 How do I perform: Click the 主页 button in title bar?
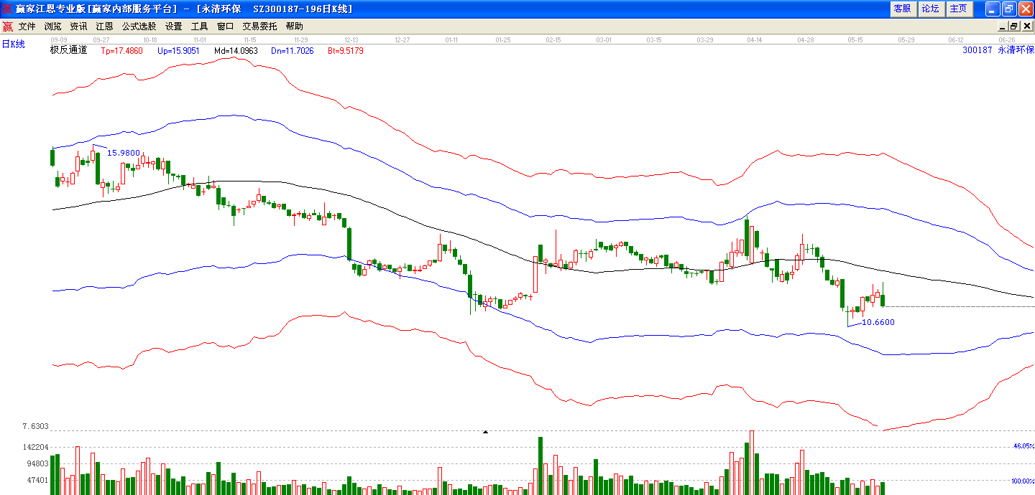pyautogui.click(x=958, y=9)
